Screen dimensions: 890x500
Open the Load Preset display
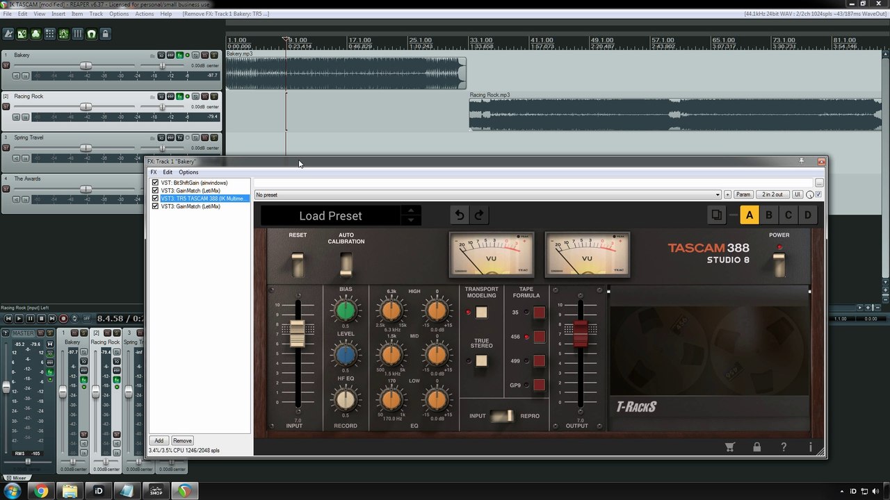tap(330, 216)
